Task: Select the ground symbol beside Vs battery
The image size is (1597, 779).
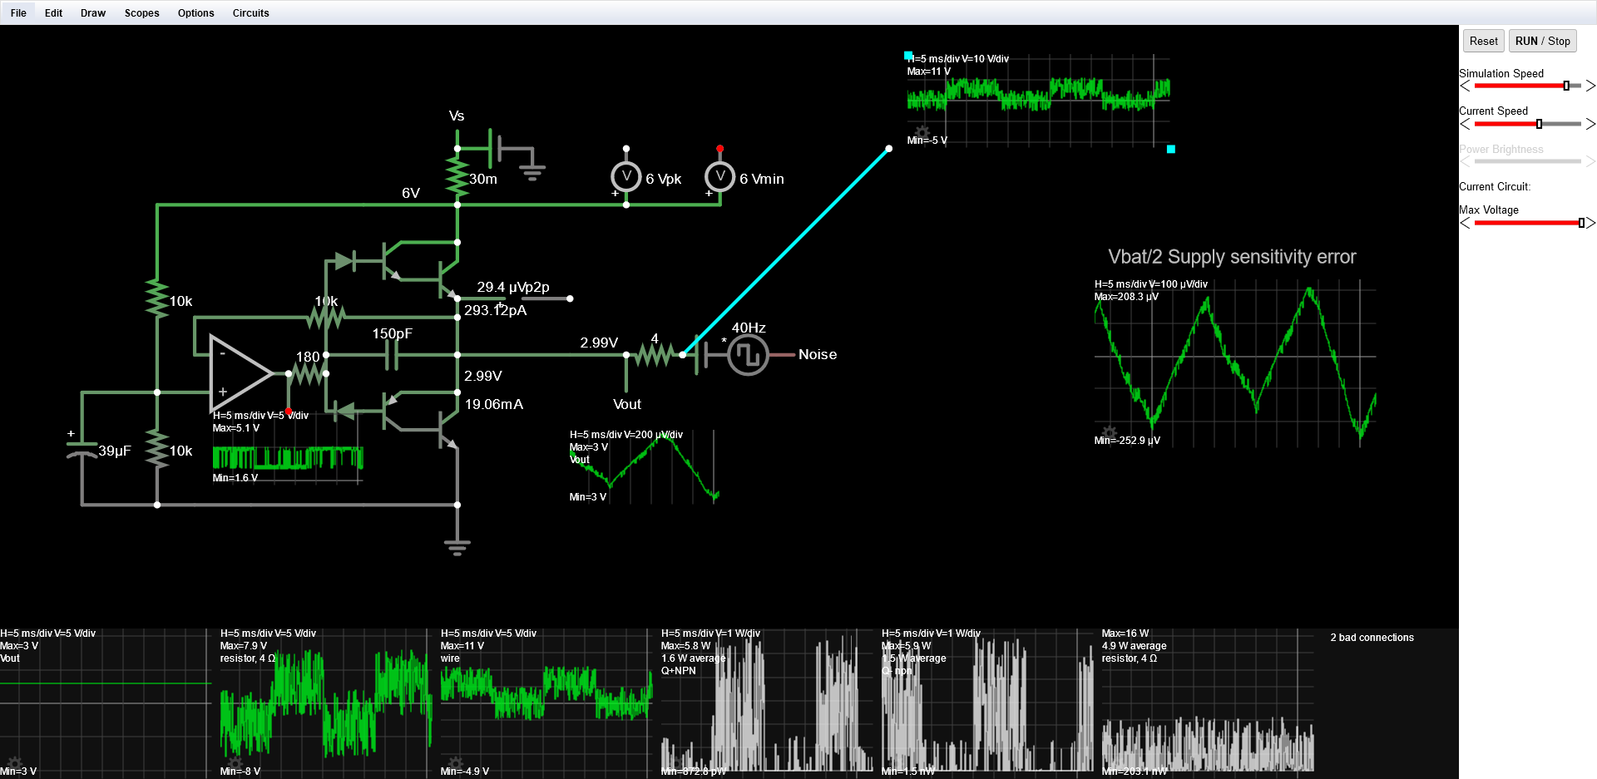Action: (532, 172)
